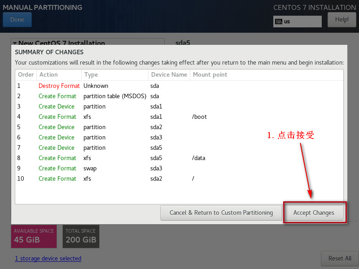Select the Destroy Format row text
The image size is (359, 269).
pyautogui.click(x=59, y=86)
